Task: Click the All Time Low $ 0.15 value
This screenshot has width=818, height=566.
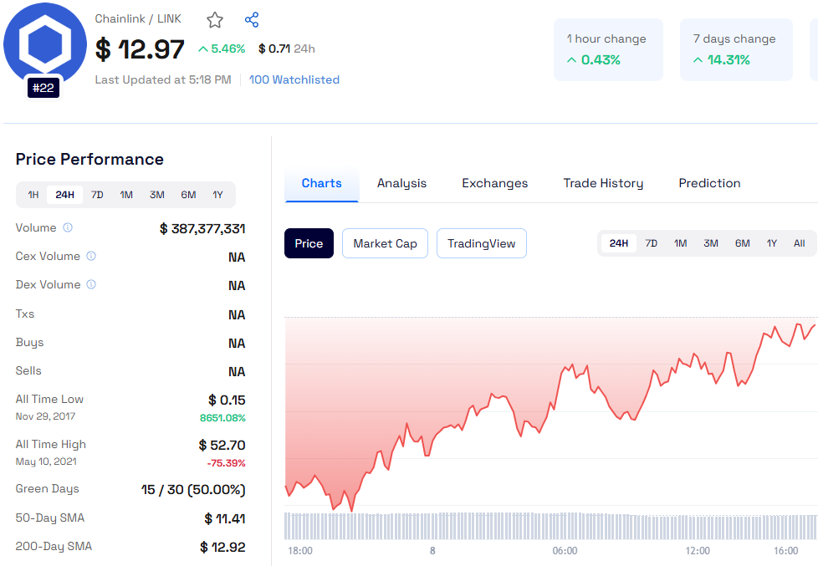Action: tap(227, 400)
